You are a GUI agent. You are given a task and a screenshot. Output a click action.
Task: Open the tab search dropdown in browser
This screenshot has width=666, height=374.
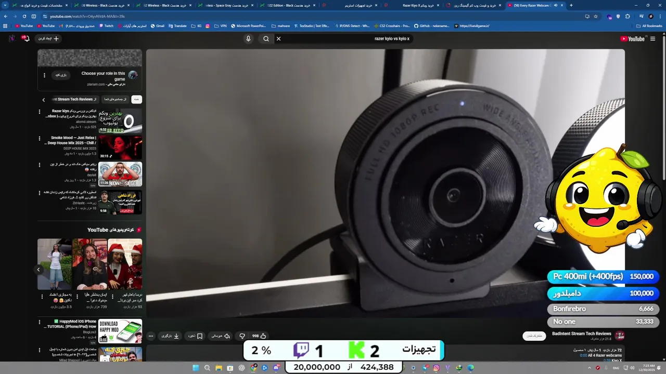tap(5, 5)
